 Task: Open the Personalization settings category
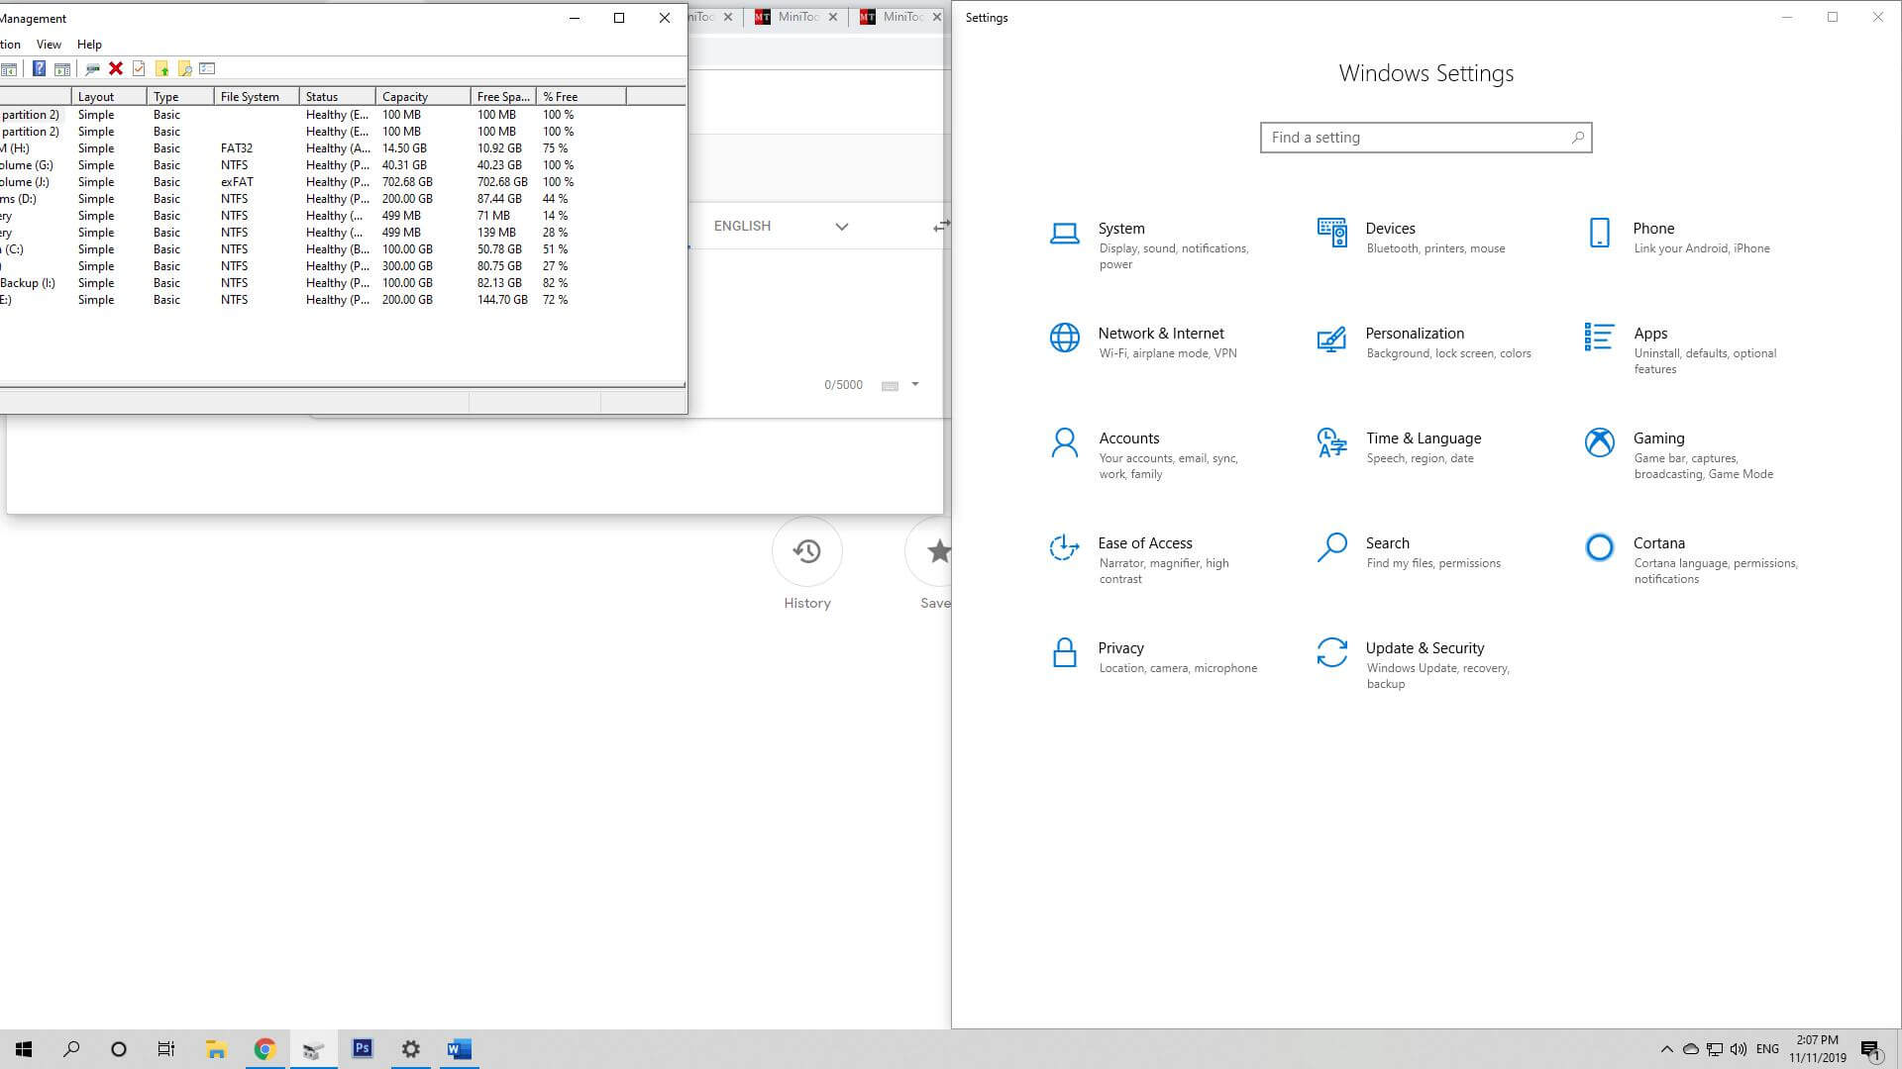tap(1424, 342)
